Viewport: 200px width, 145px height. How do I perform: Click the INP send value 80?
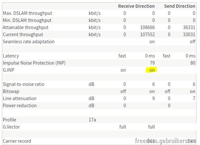(x=193, y=63)
